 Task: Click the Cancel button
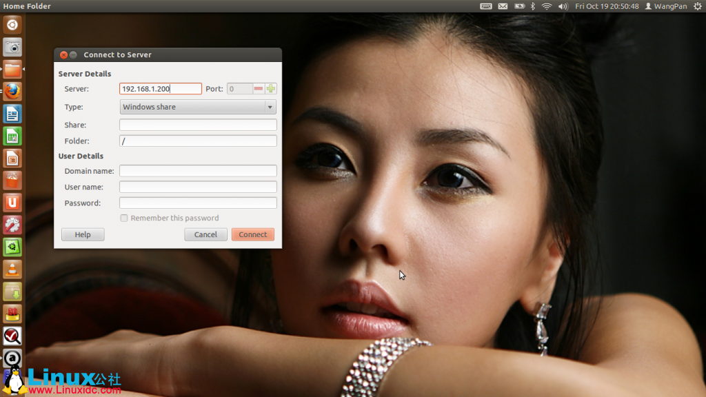pyautogui.click(x=205, y=234)
